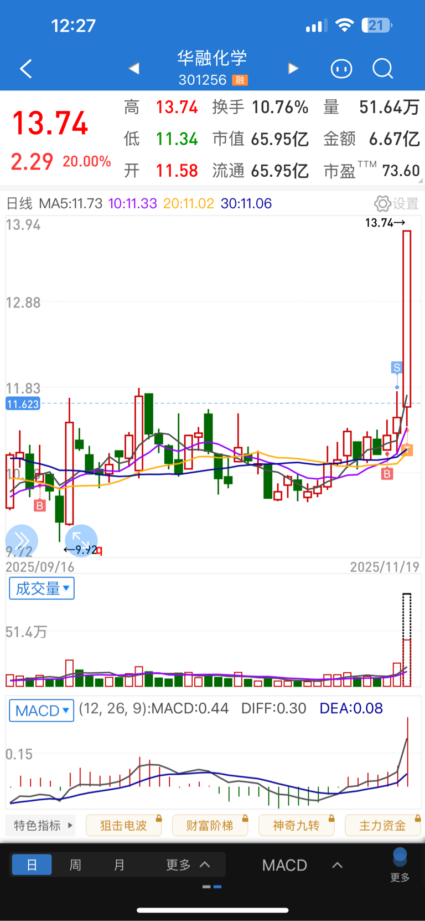
Task: Tap the volume value 51.64万
Action: tap(390, 107)
